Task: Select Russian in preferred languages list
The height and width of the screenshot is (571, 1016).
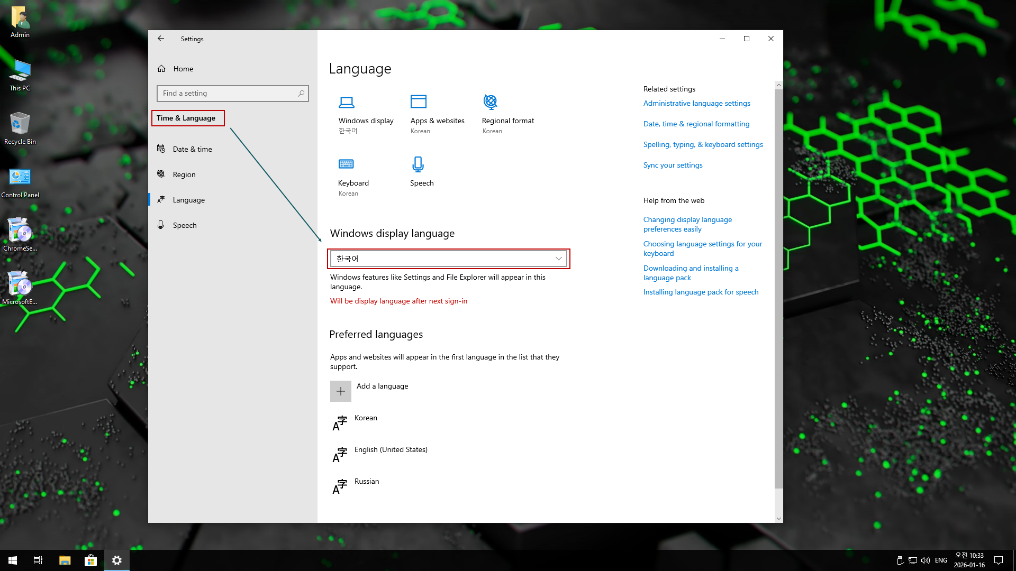Action: coord(366,482)
